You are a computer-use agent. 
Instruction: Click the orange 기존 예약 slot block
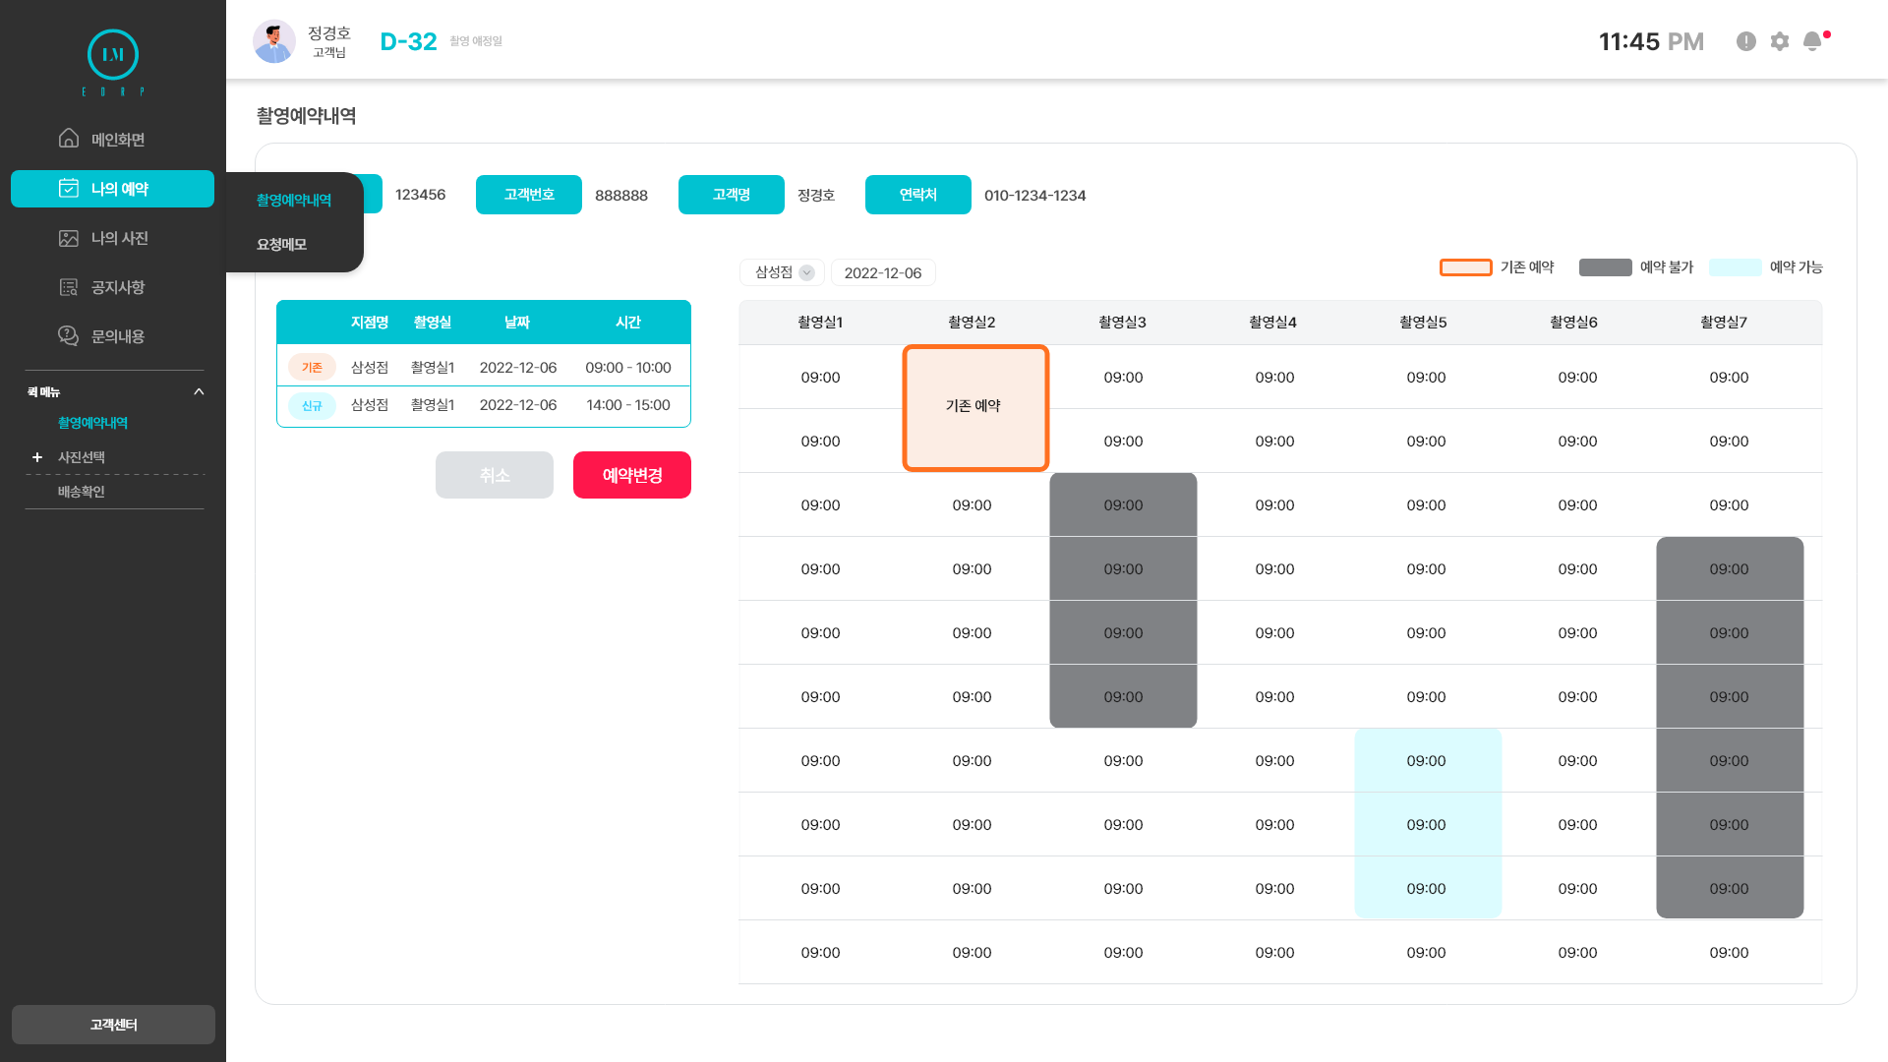[975, 407]
